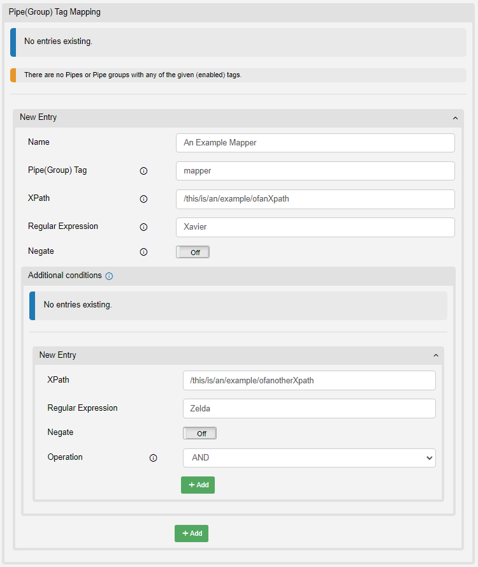Click blue info icon beside Additional conditions
The width and height of the screenshot is (478, 567).
click(109, 276)
